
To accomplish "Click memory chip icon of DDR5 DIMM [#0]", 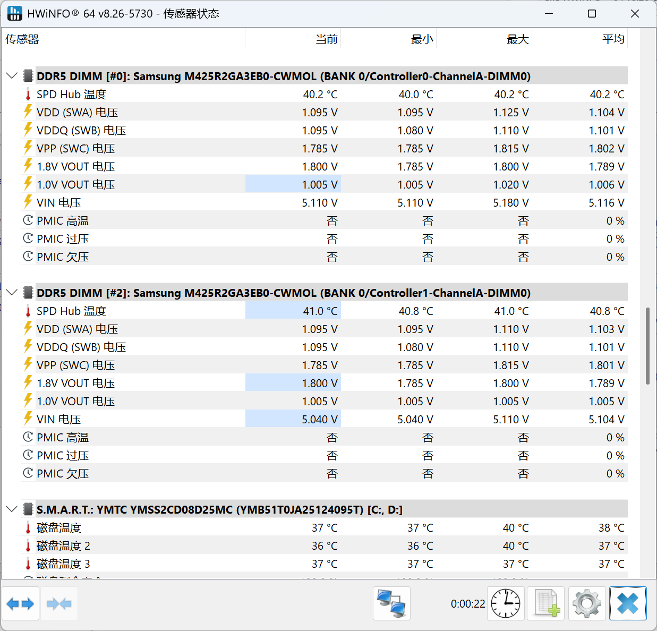I will click(x=28, y=76).
